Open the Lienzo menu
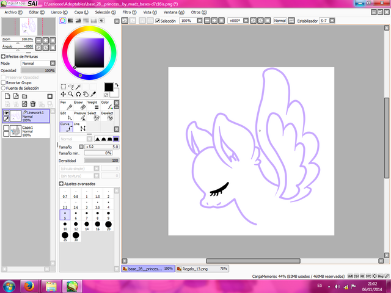 [x=59, y=12]
